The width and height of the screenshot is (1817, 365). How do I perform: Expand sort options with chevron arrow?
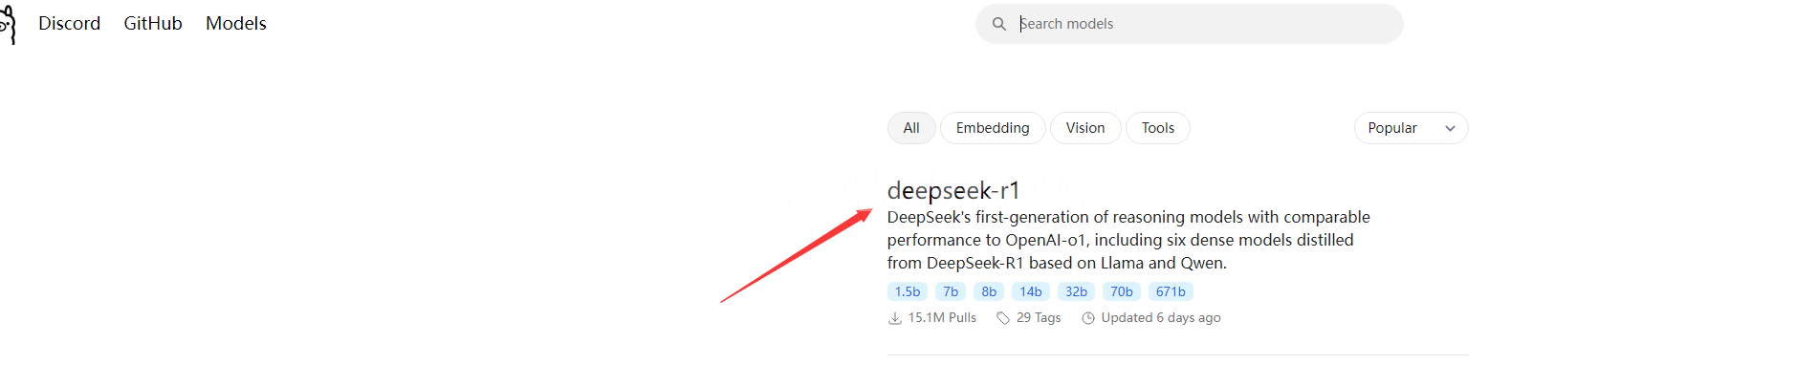pos(1450,128)
